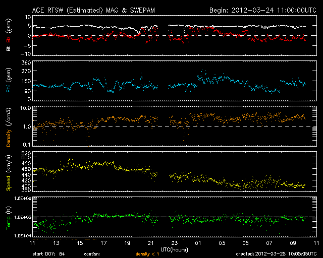Click the '180' tick on Phi axis

point(26,81)
